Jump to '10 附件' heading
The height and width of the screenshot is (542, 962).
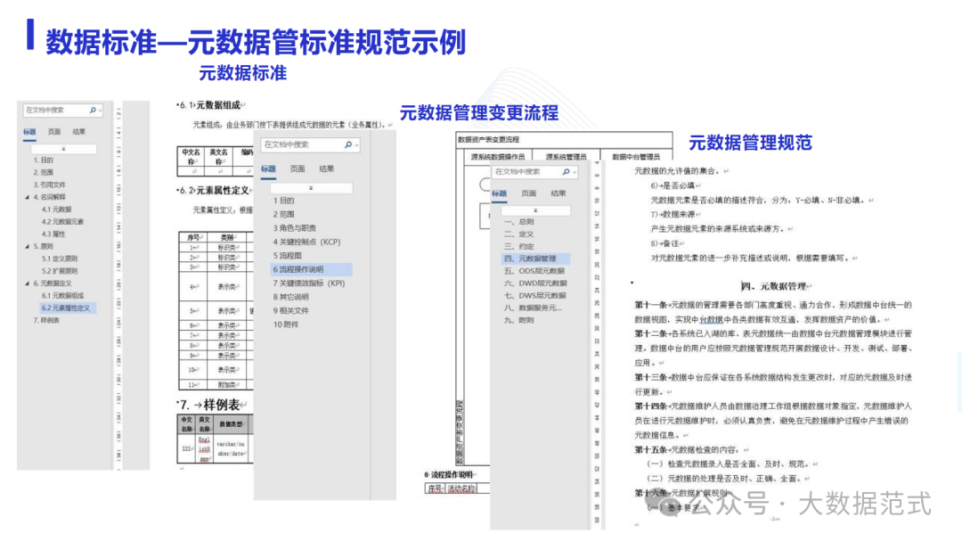pyautogui.click(x=285, y=324)
